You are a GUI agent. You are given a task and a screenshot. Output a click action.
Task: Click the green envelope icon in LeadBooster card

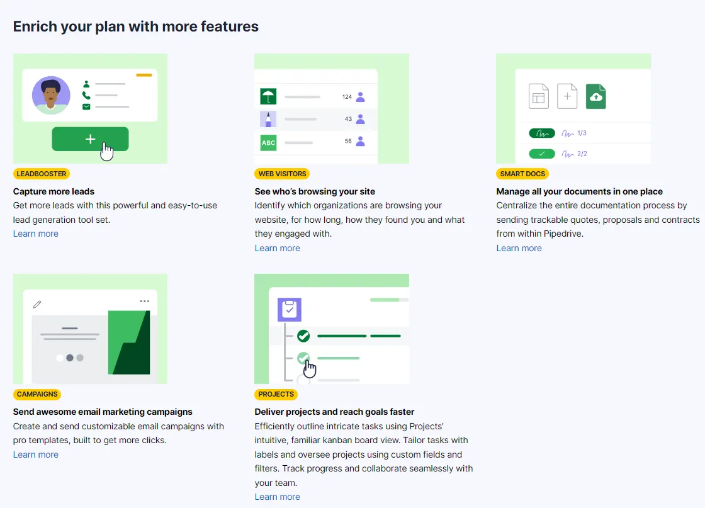[x=86, y=106]
